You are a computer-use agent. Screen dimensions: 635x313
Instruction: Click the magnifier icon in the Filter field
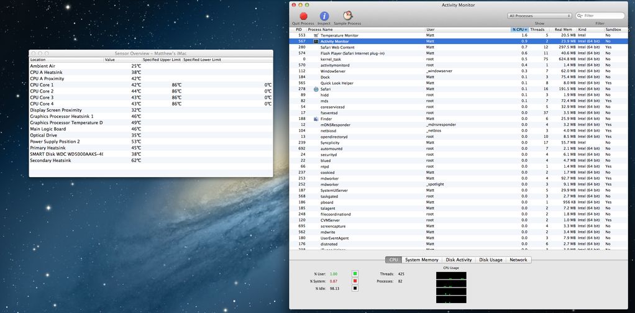580,16
